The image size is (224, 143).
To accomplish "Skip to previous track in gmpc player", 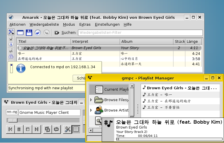I will click(x=10, y=129).
